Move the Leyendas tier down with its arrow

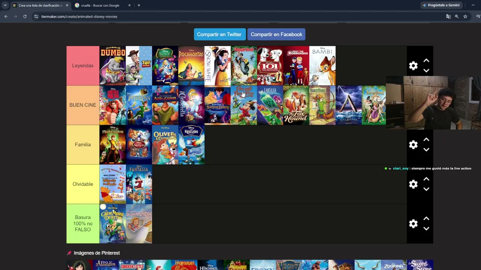[426, 70]
